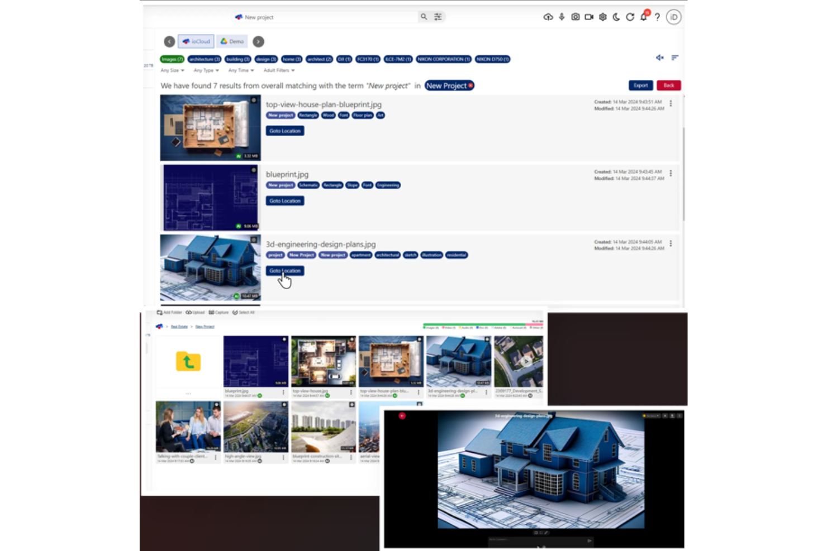Click the yellow go-up folder icon
The height and width of the screenshot is (551, 827).
188,361
